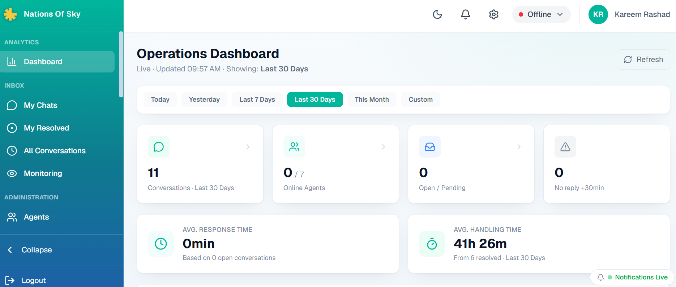
Task: Click the INBOX section header
Action: 14,85
